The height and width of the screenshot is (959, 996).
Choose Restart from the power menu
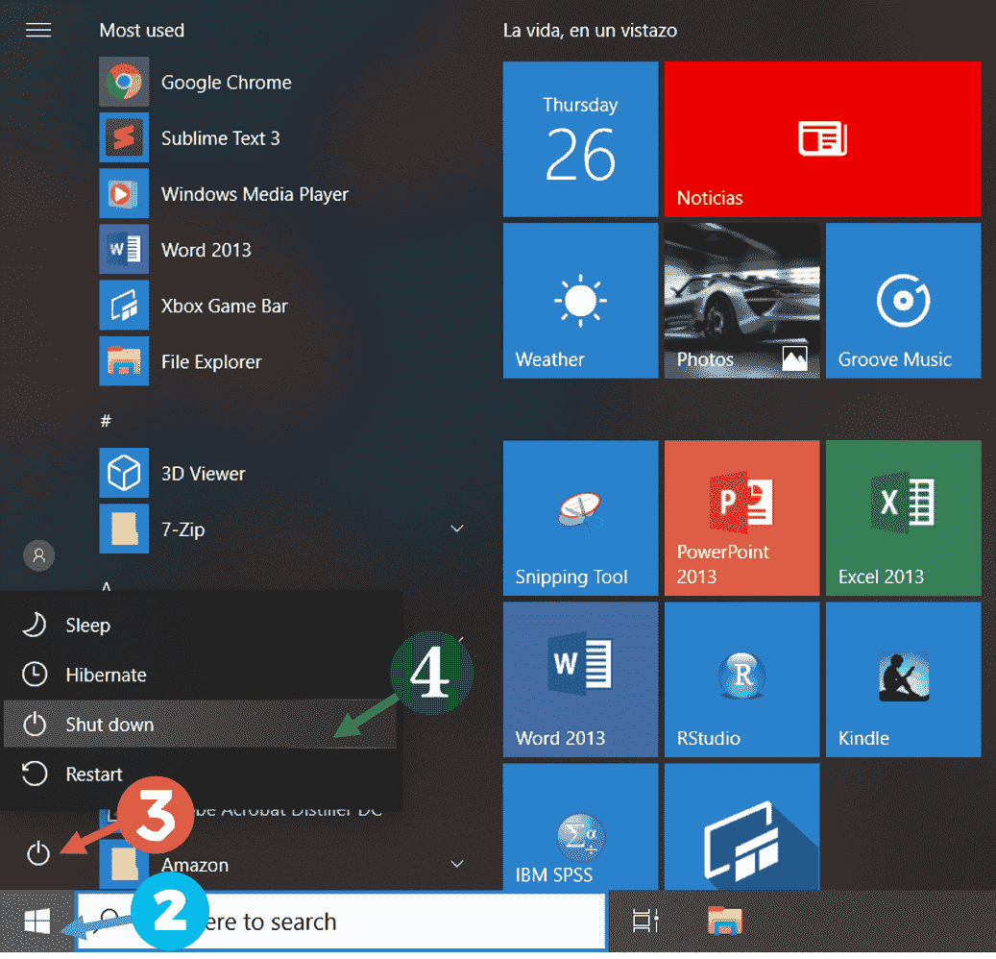tap(200, 775)
